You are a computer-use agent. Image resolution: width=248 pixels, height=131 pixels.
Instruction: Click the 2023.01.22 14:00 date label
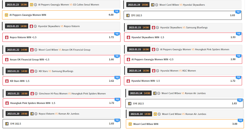coord(17,50)
